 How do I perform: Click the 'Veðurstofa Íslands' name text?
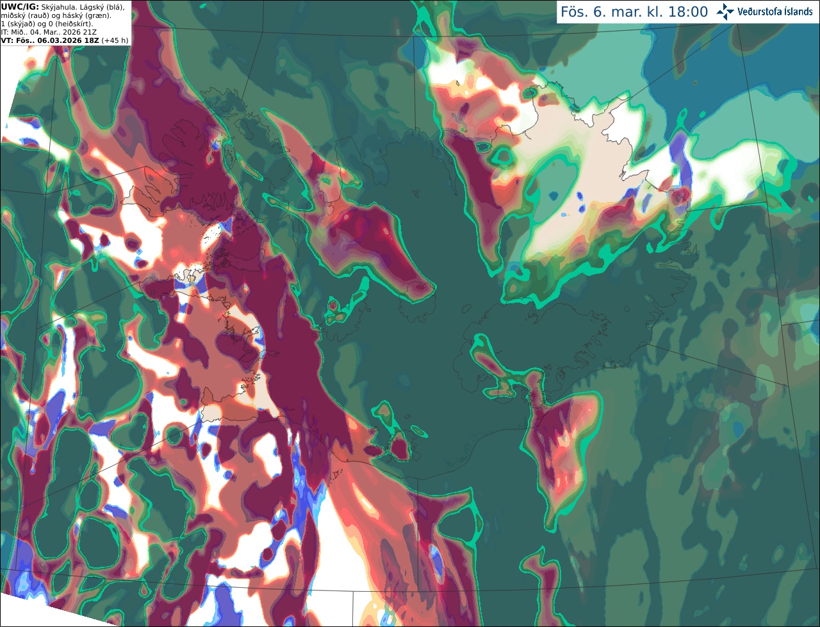coord(775,12)
